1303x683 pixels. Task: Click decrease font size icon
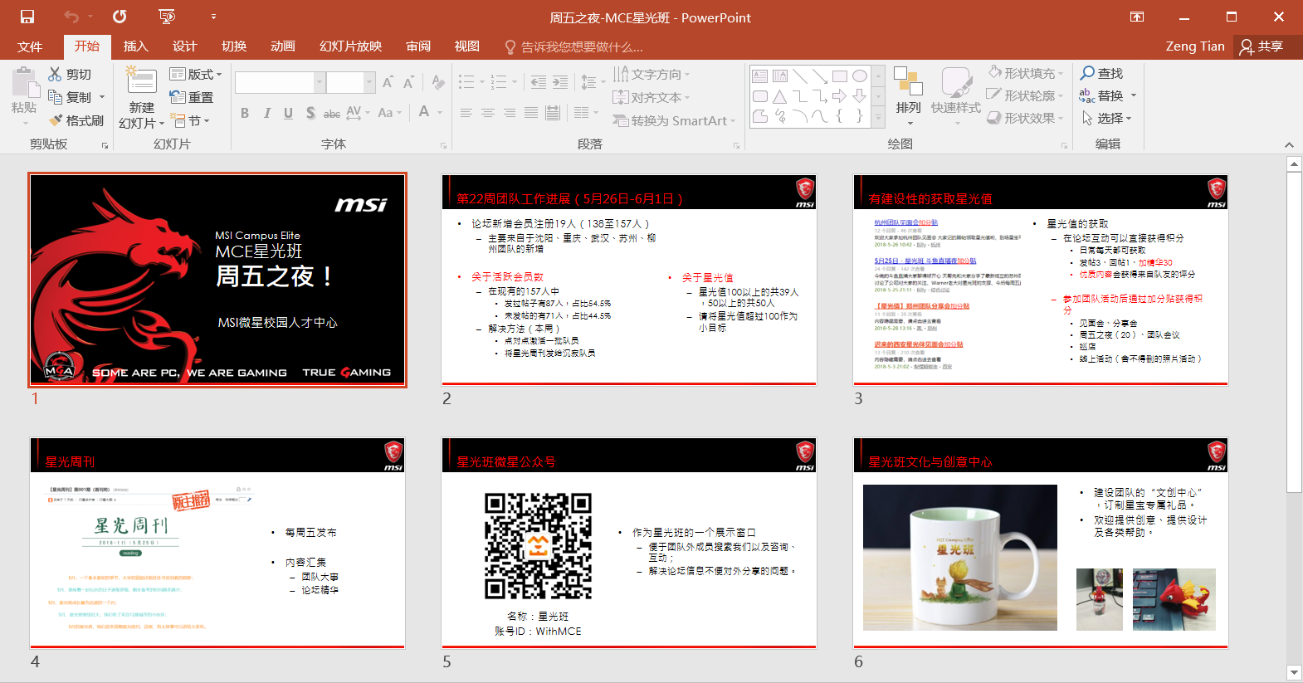pos(408,82)
